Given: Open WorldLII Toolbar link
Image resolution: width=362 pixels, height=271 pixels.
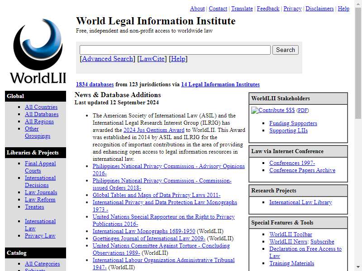Looking at the screenshot, I should point(291,234).
